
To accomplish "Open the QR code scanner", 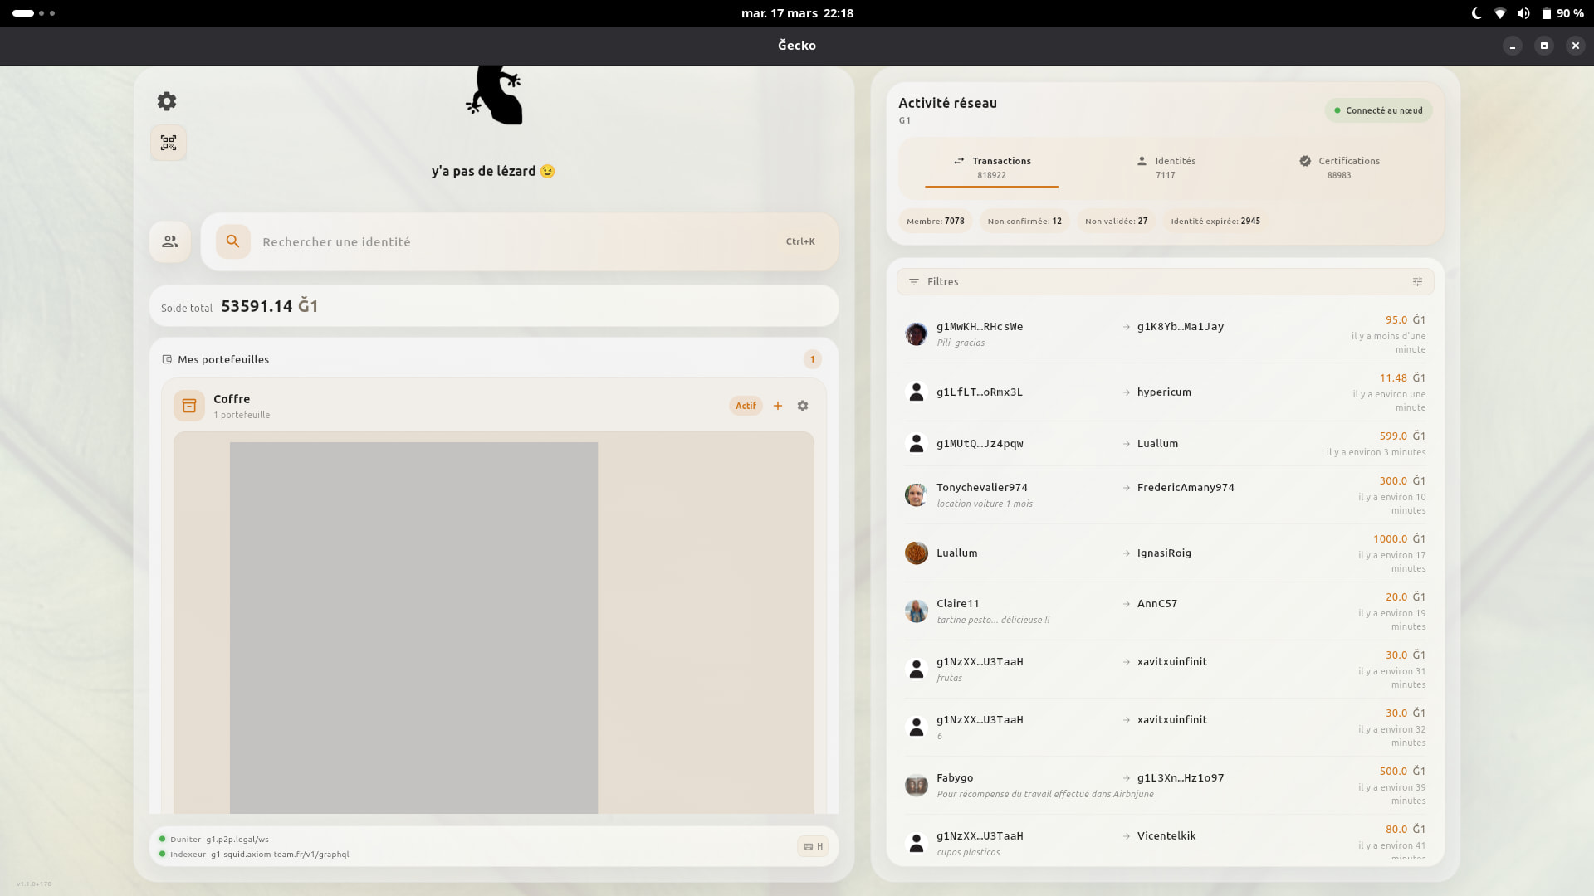I will (169, 143).
